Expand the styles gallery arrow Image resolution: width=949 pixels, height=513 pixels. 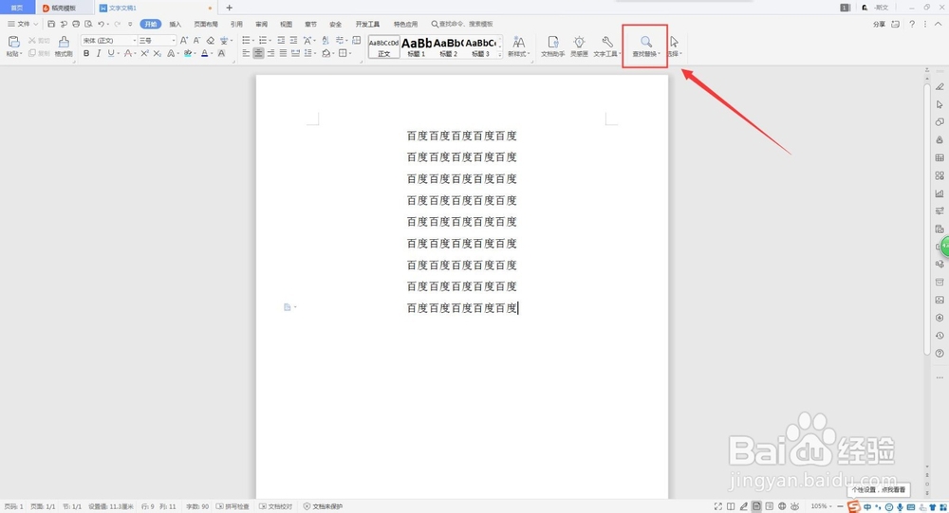[x=500, y=55]
